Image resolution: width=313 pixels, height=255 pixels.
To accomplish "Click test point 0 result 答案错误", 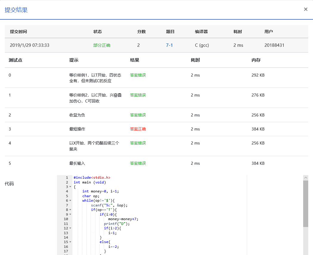I will pyautogui.click(x=138, y=75).
